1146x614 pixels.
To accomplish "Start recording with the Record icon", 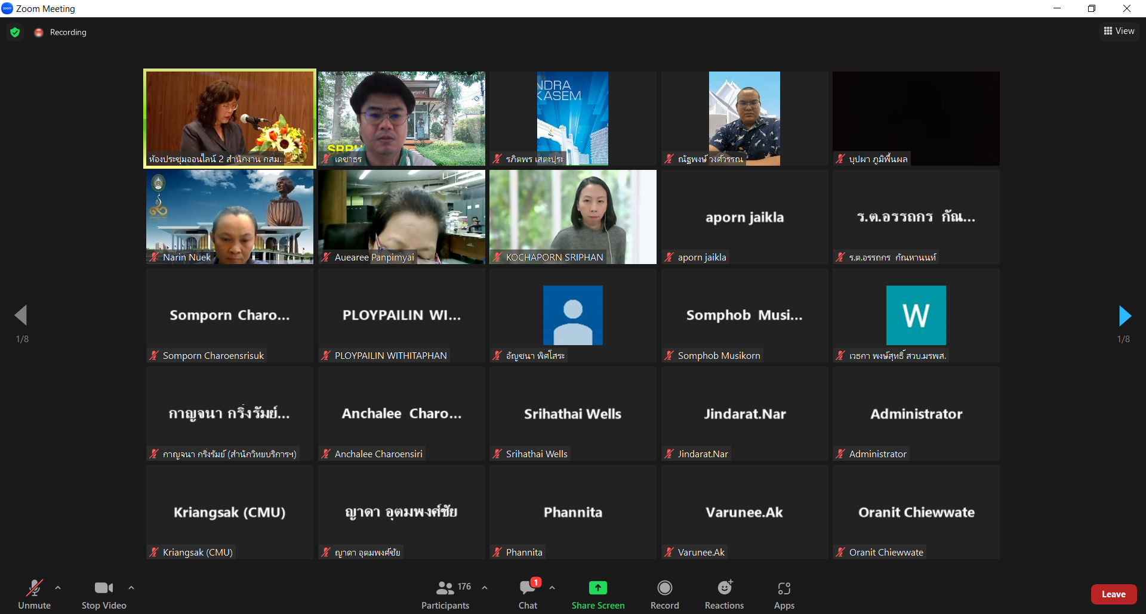I will point(664,588).
